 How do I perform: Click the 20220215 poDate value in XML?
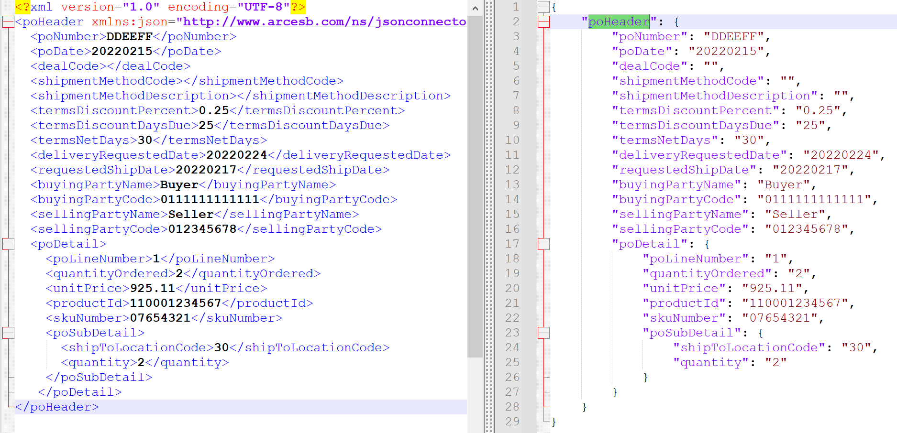tap(122, 52)
